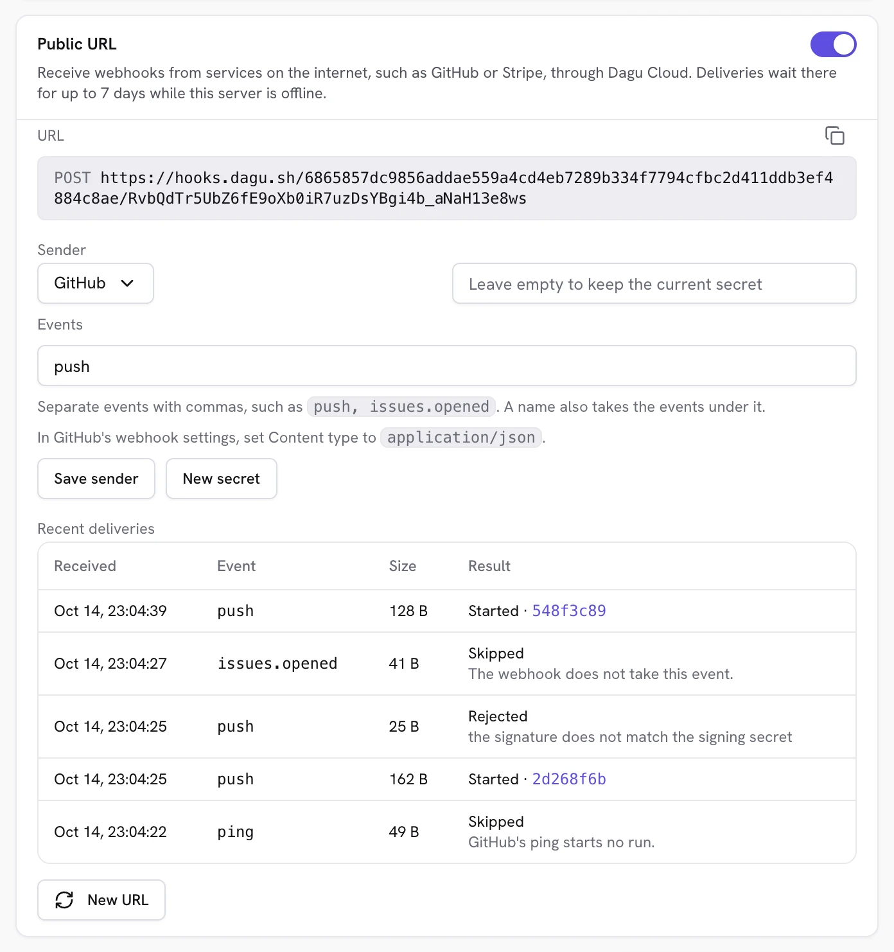Select the Oct 14, 23:04:39 timestamp

tap(110, 611)
